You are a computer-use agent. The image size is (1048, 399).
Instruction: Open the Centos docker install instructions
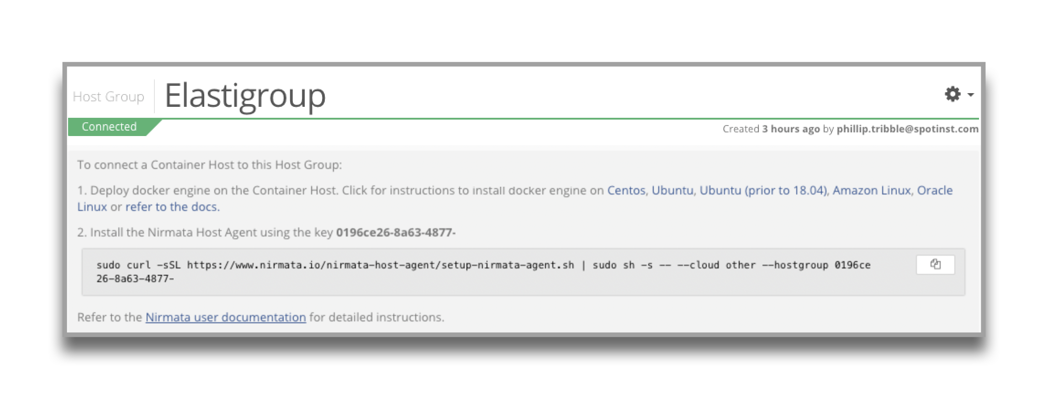(625, 190)
